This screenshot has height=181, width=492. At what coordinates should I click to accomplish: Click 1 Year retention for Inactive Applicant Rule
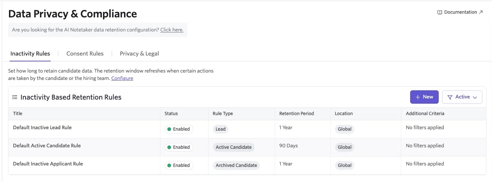286,164
